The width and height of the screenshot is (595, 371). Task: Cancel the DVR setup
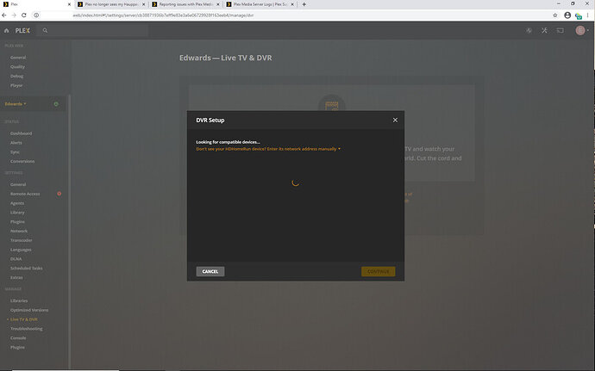click(210, 271)
